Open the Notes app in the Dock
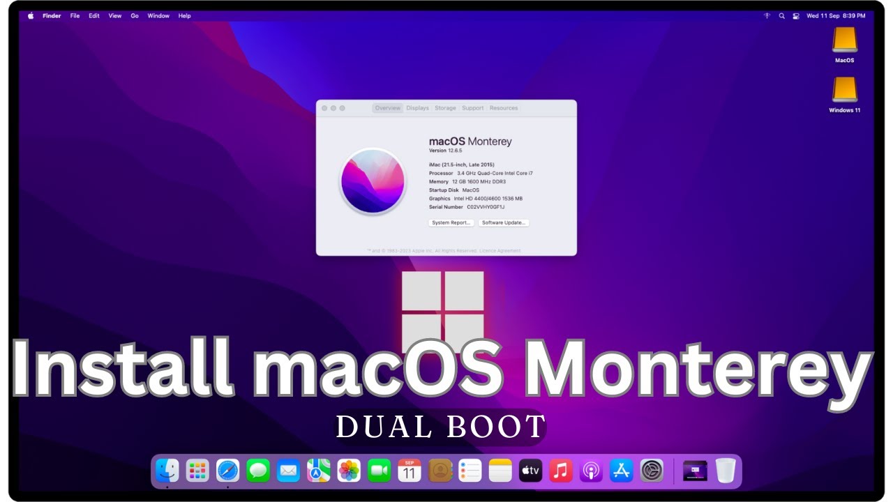The width and height of the screenshot is (893, 502). 500,471
